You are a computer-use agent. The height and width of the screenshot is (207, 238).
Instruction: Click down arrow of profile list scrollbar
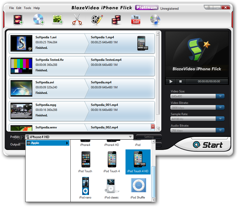pos(154,200)
